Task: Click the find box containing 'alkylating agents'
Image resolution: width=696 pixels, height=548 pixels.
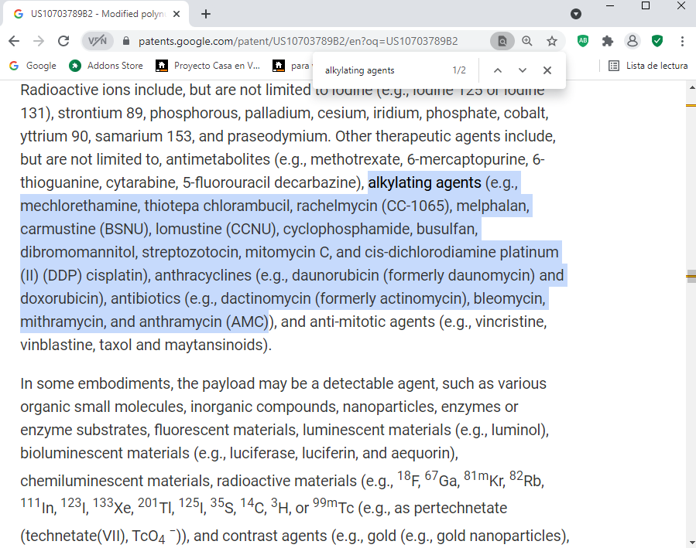Action: (383, 70)
